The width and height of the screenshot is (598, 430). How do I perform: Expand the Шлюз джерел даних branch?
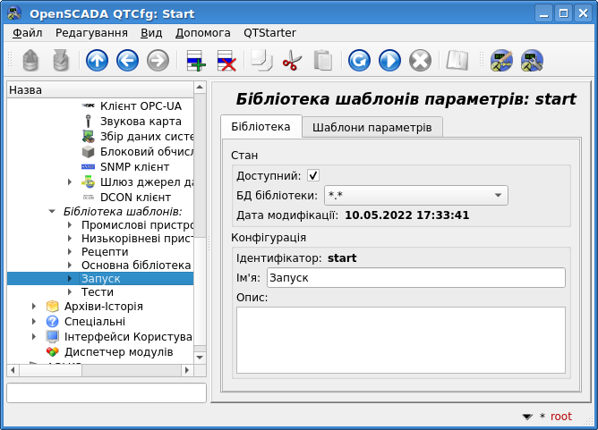pyautogui.click(x=70, y=182)
